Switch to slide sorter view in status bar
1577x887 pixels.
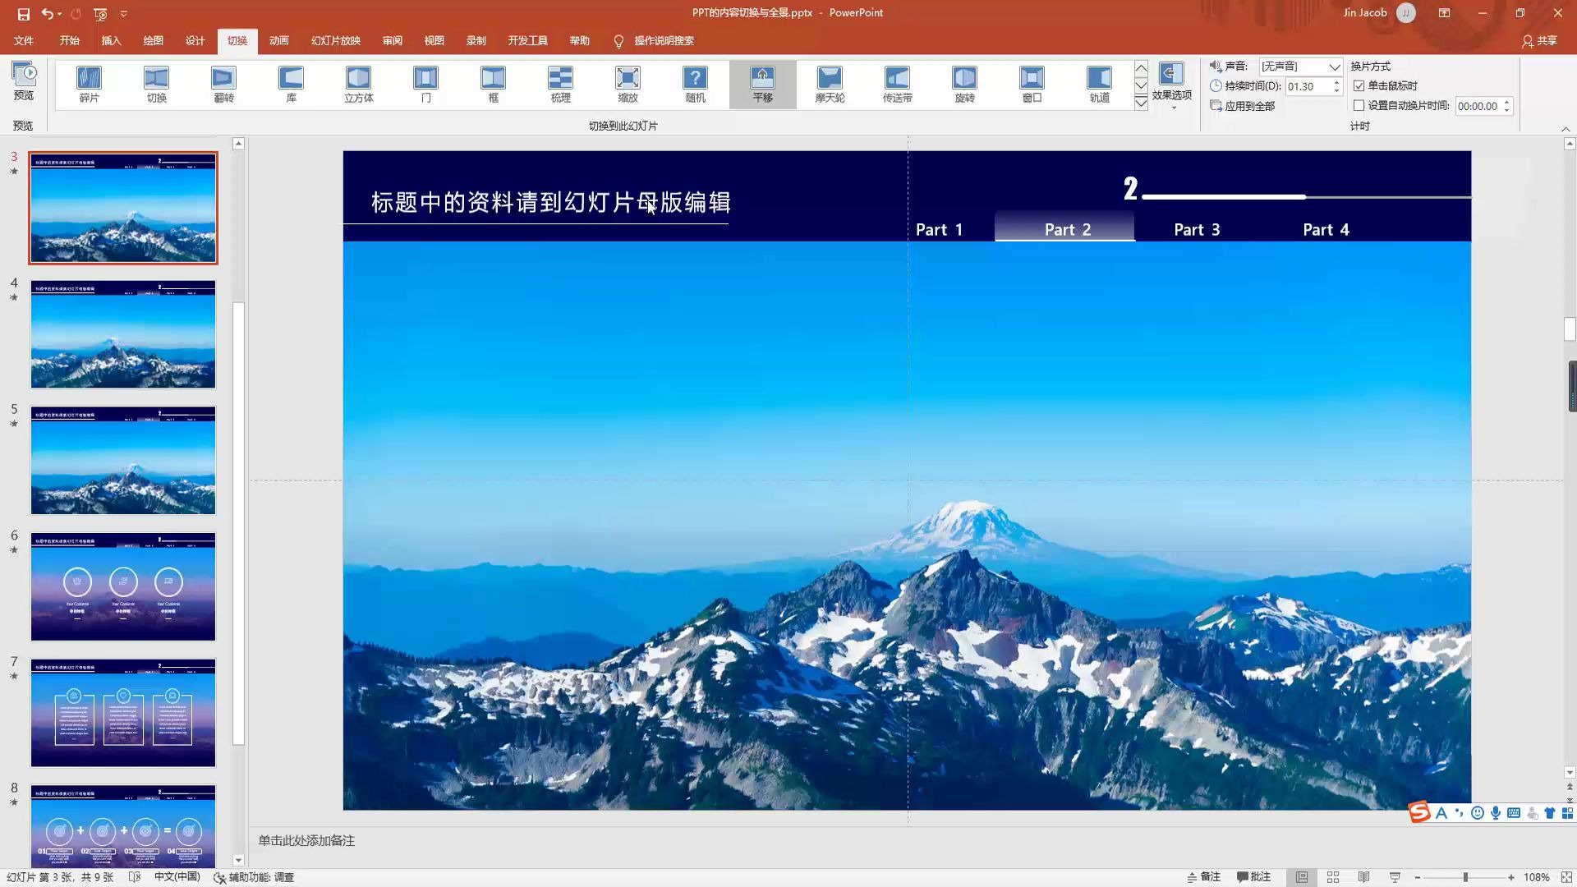tap(1333, 877)
